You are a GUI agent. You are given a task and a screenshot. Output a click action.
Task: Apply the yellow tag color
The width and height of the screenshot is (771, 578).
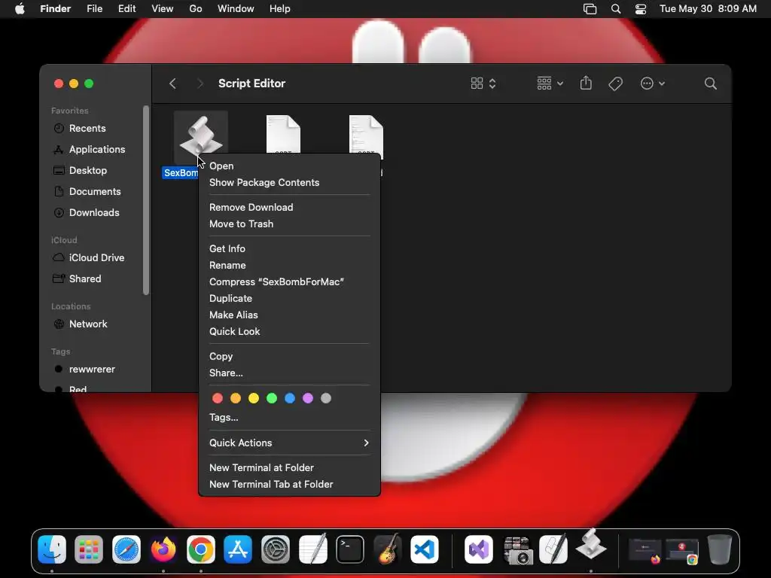coord(254,398)
